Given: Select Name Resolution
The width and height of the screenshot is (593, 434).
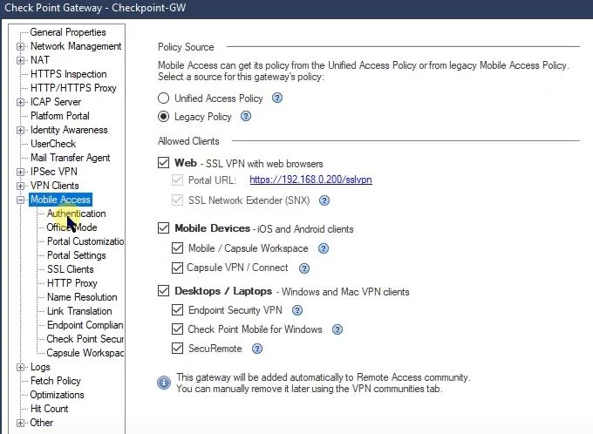Looking at the screenshot, I should coord(82,297).
